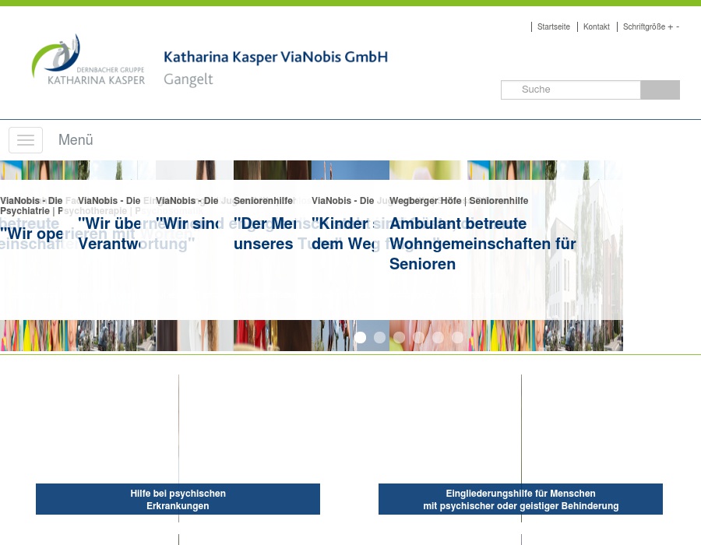Select the third carousel dot indicator

[x=399, y=337]
